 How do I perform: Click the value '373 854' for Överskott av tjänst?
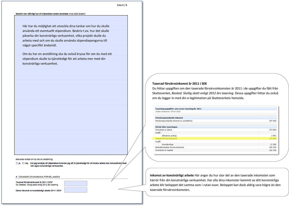click(x=273, y=130)
